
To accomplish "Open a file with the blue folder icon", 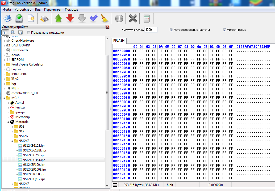I will (x=7, y=18).
